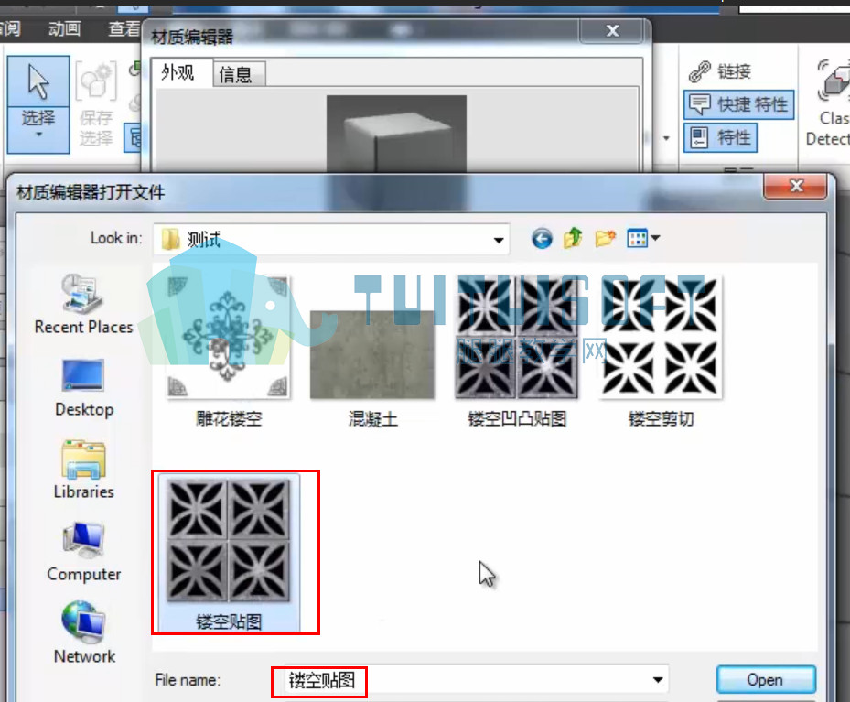This screenshot has width=850, height=702.
Task: Toggle the 快捷特性 (Quick Properties) button
Action: [739, 104]
